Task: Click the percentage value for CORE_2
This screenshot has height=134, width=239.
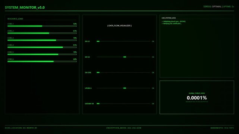Action: (x=75, y=31)
